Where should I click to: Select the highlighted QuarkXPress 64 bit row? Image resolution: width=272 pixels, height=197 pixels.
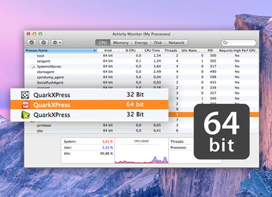pos(89,105)
